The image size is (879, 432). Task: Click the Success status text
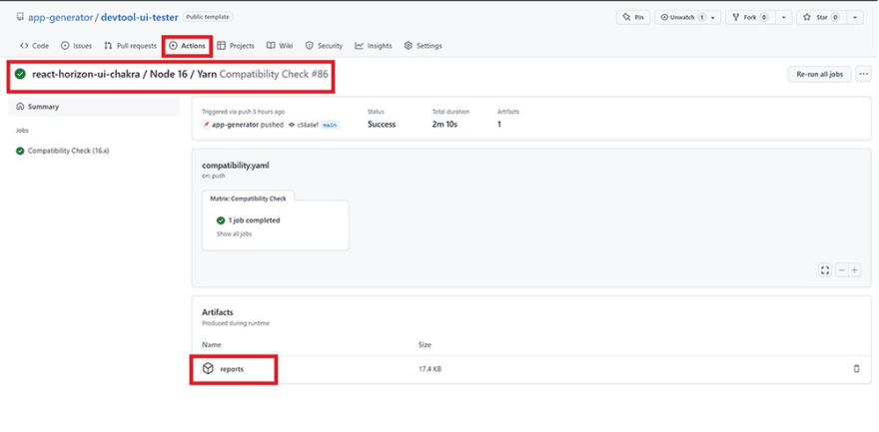[x=382, y=125]
